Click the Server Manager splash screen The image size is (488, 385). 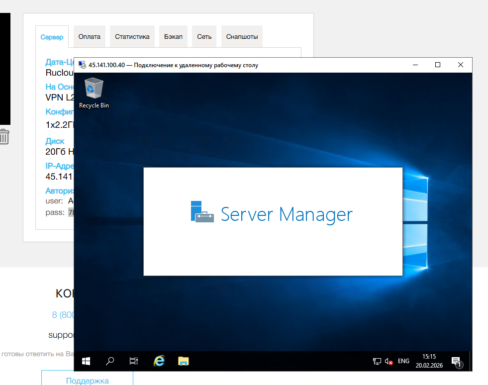[273, 221]
